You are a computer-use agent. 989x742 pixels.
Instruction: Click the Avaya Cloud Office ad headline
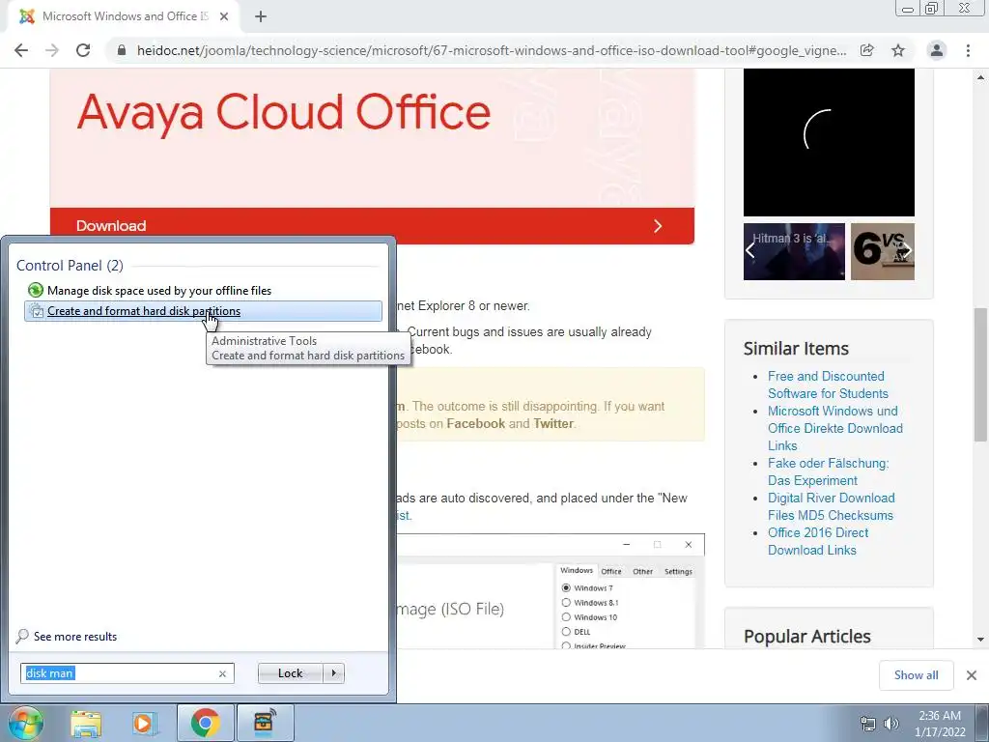click(x=284, y=112)
